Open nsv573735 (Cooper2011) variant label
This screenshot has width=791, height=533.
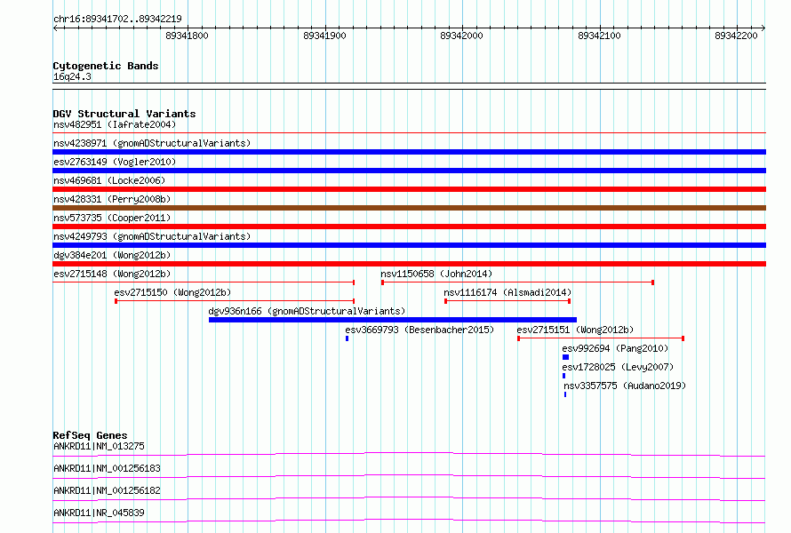112,218
